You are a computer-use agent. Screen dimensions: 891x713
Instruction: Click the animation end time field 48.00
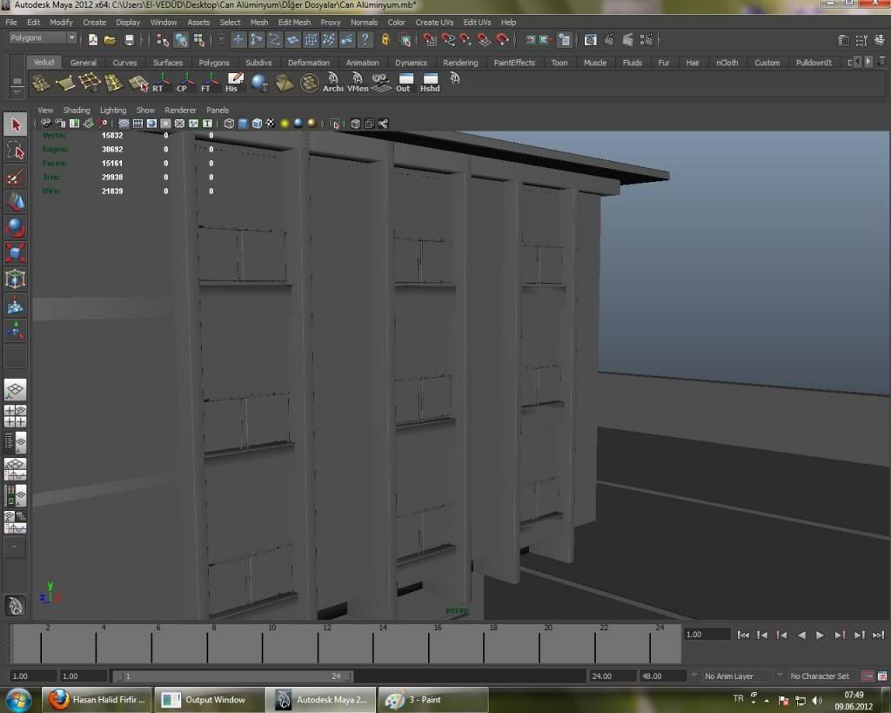pos(661,676)
